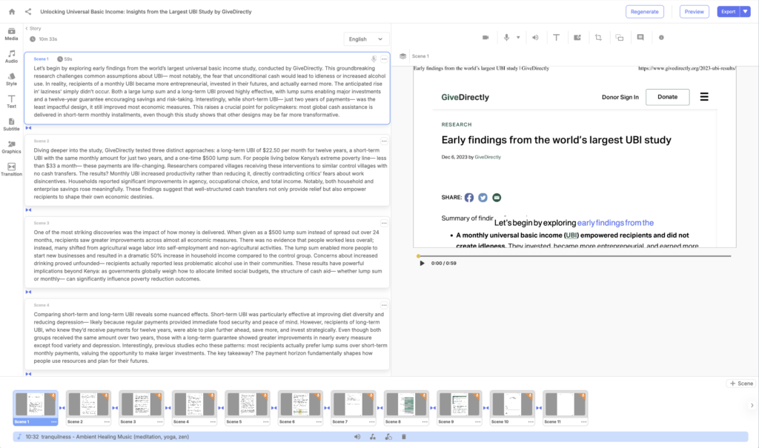The height and width of the screenshot is (448, 759).
Task: Click the layers icon beside Scene 1 label
Action: 402,56
